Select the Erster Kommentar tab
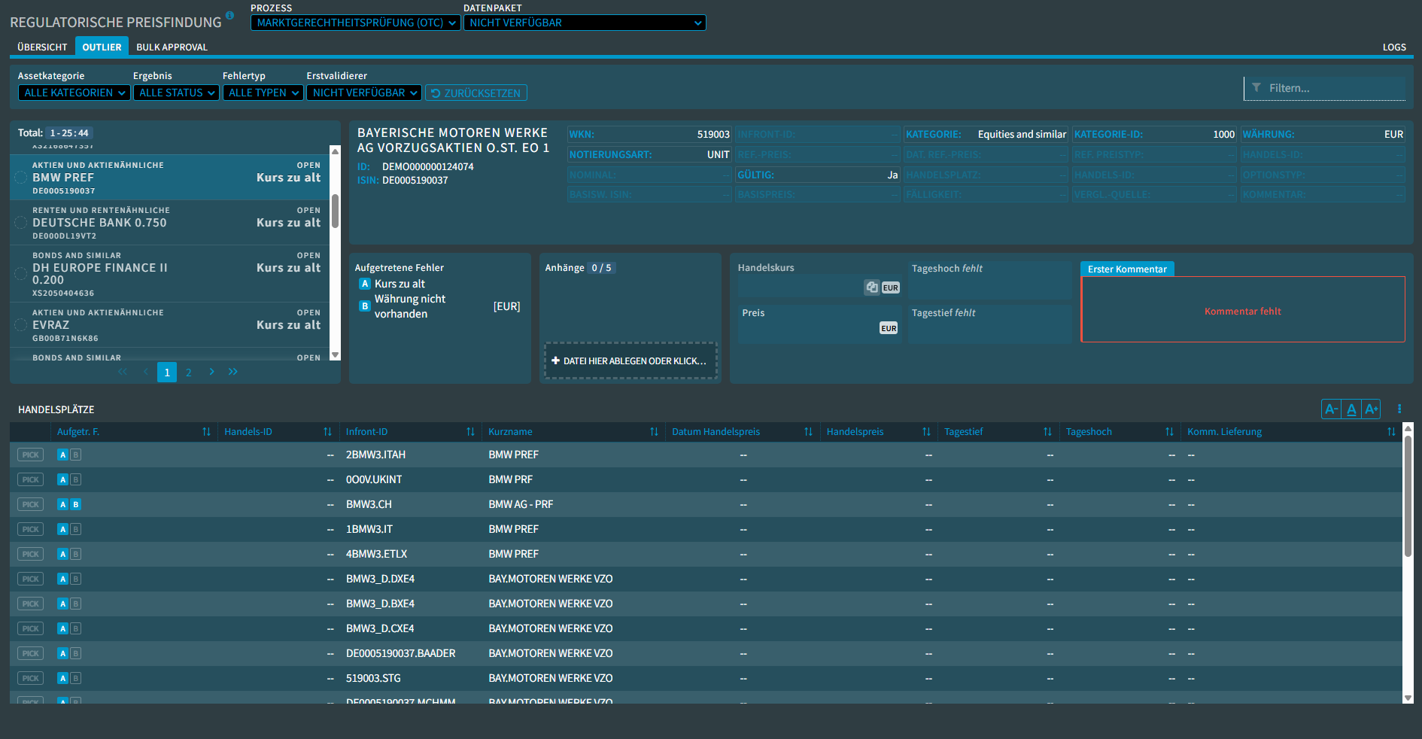 click(x=1127, y=269)
